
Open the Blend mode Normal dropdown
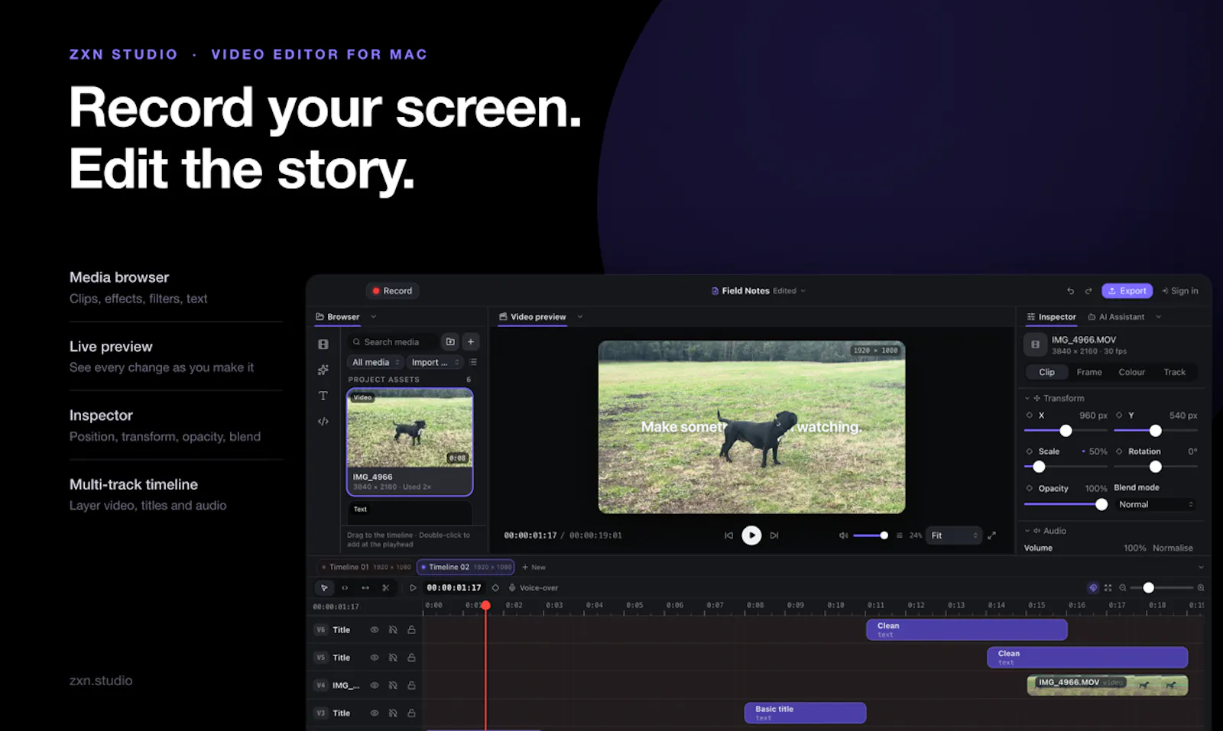pyautogui.click(x=1156, y=504)
